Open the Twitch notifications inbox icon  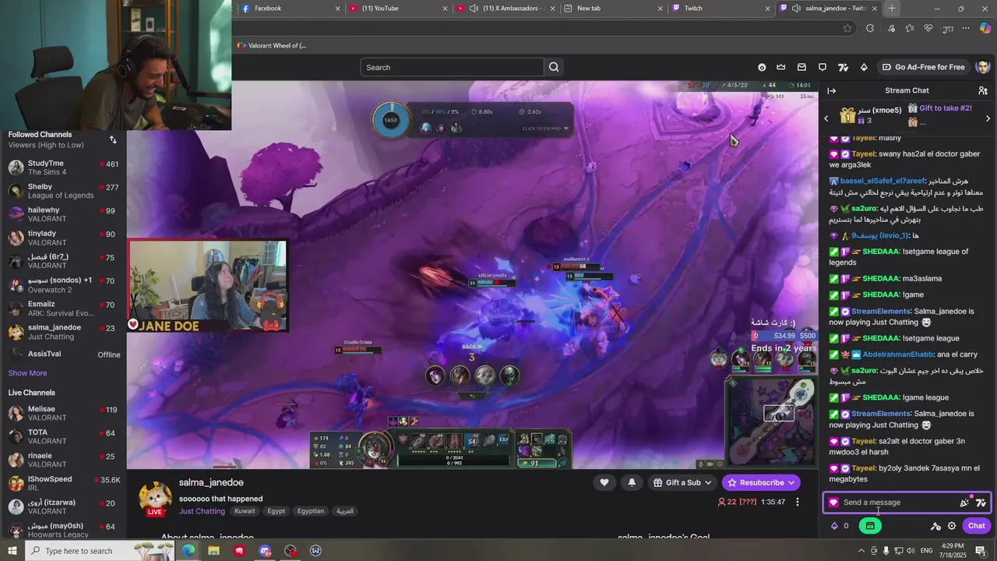[x=801, y=67]
